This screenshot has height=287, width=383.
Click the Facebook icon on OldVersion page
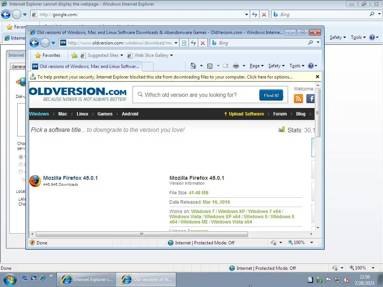(310, 99)
